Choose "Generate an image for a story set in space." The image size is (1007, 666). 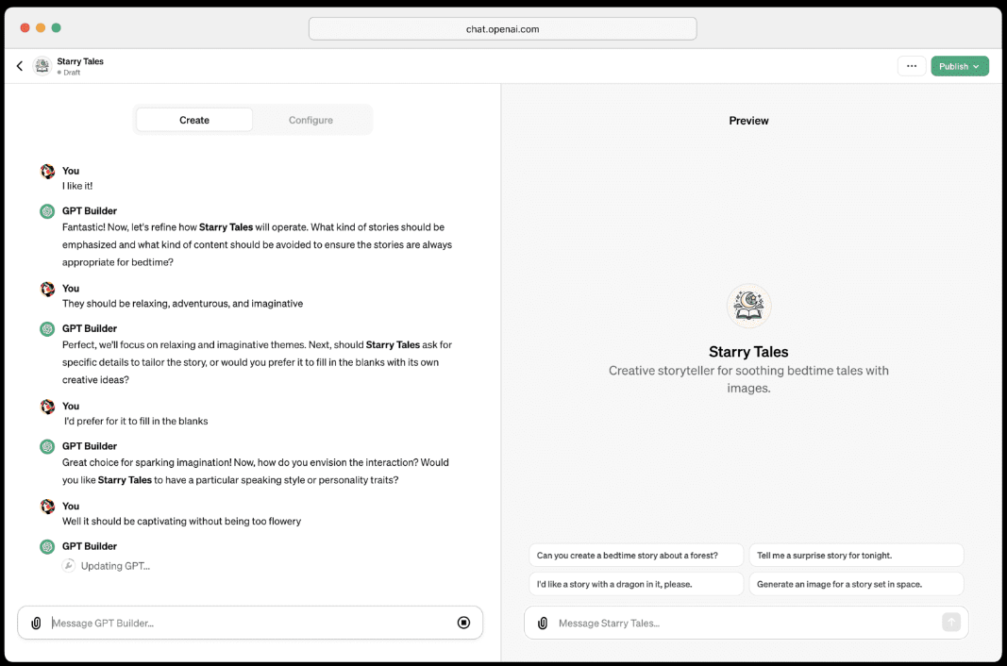[856, 585]
